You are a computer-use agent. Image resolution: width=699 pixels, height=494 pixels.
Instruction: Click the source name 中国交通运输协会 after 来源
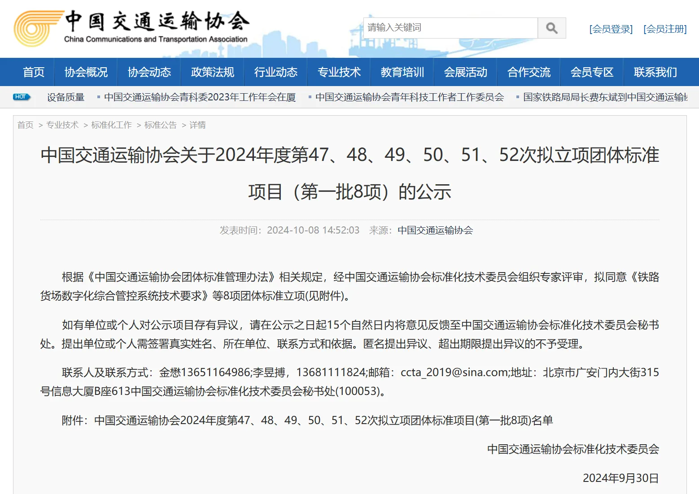(x=435, y=230)
